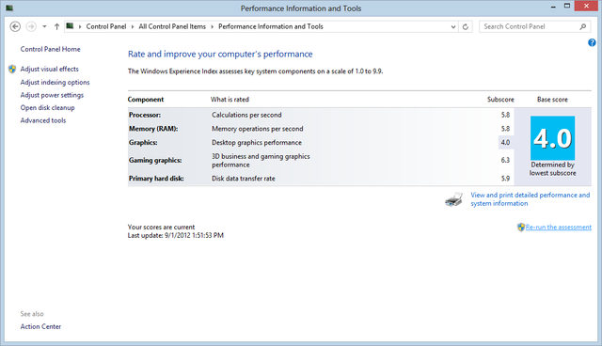602x346 pixels.
Task: Click the search magnifier icon
Action: point(583,26)
